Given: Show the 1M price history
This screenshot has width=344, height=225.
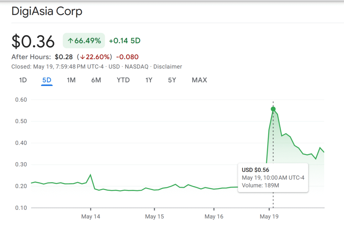Looking at the screenshot, I should coord(71,80).
